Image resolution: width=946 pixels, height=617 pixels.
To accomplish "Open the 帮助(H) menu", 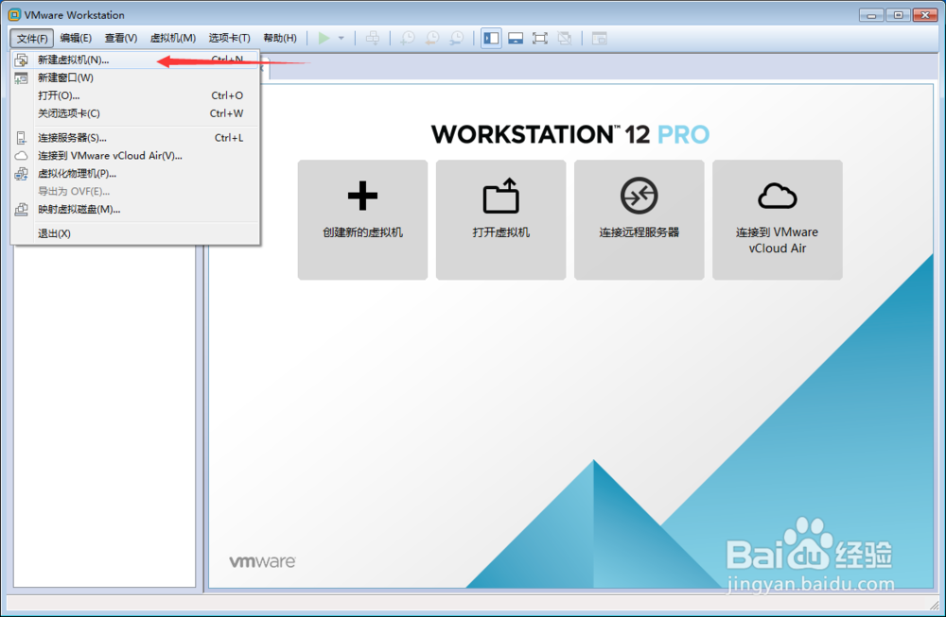I will click(x=280, y=39).
